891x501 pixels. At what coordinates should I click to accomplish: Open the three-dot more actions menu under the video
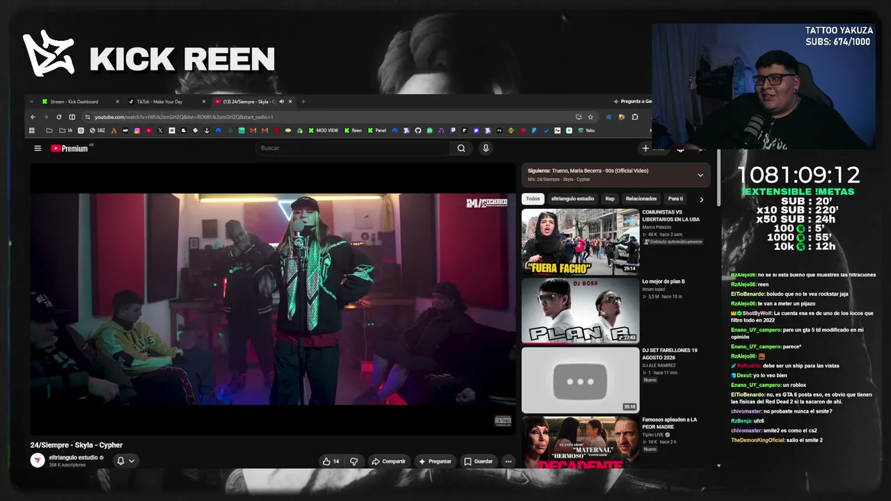pyautogui.click(x=508, y=461)
